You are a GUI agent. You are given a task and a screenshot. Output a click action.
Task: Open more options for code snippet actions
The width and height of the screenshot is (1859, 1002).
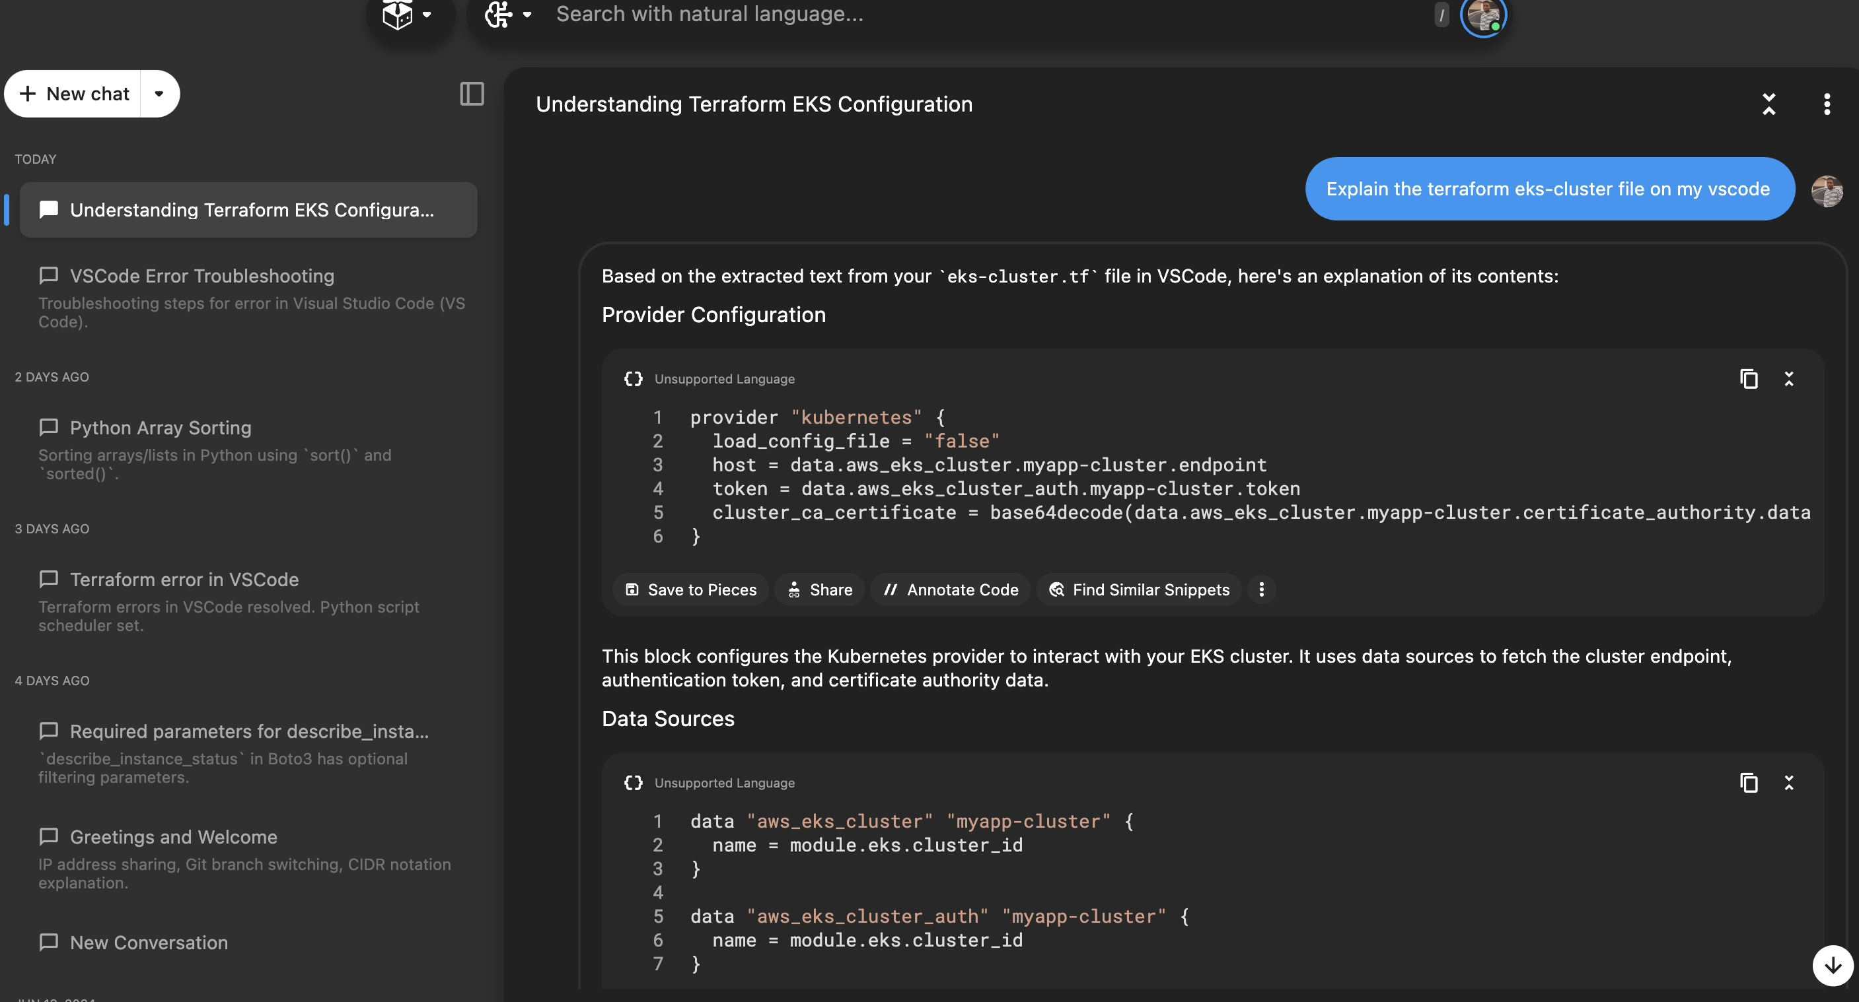pos(1260,589)
